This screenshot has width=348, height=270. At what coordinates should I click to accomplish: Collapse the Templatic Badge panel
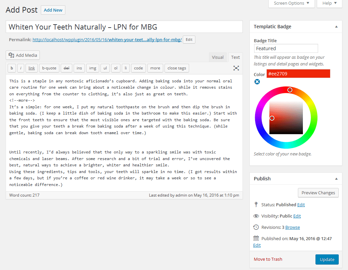(336, 27)
